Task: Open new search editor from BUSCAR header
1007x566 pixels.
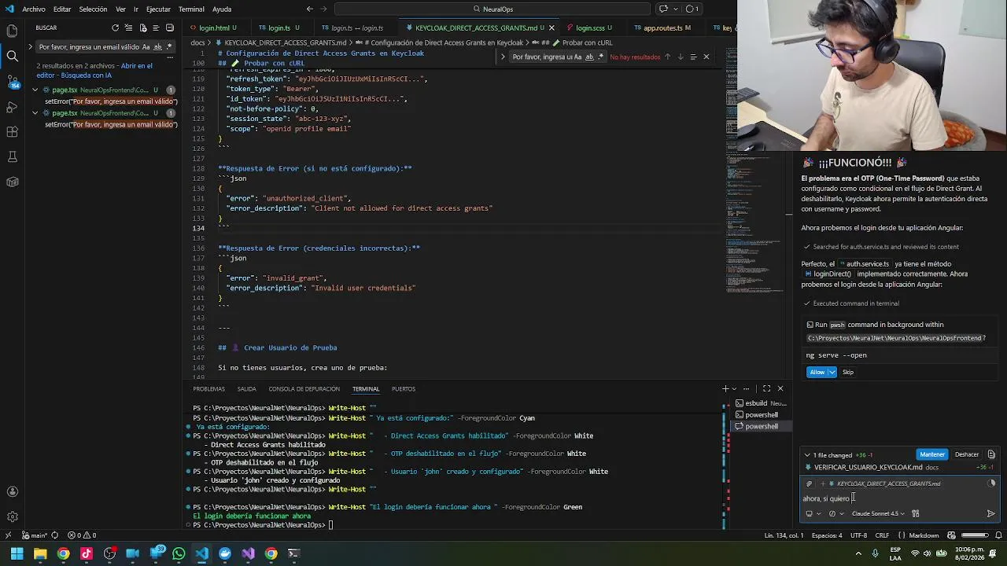Action: click(x=142, y=28)
